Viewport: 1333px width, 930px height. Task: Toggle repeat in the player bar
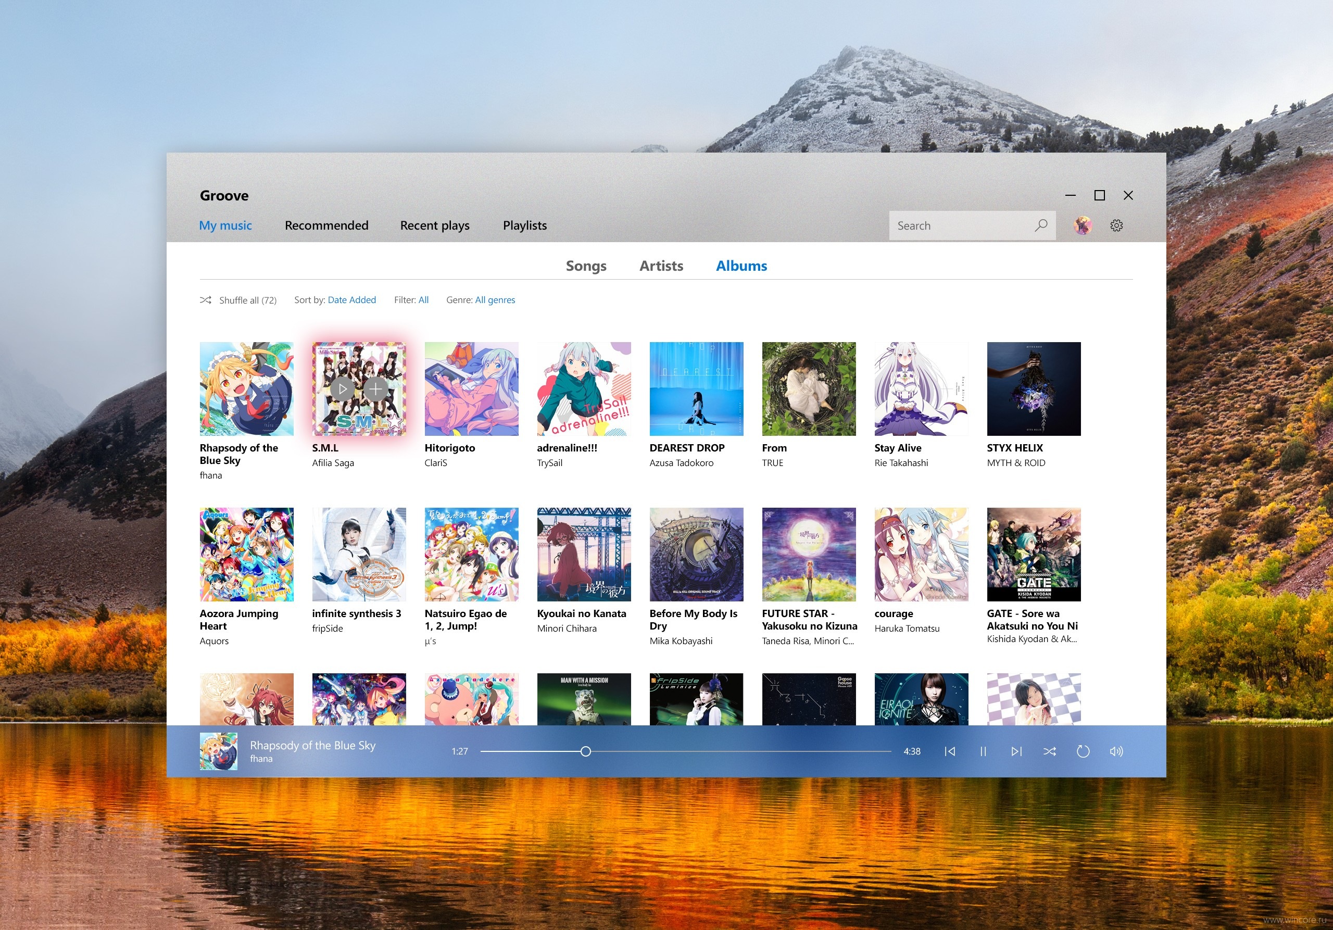(x=1083, y=751)
